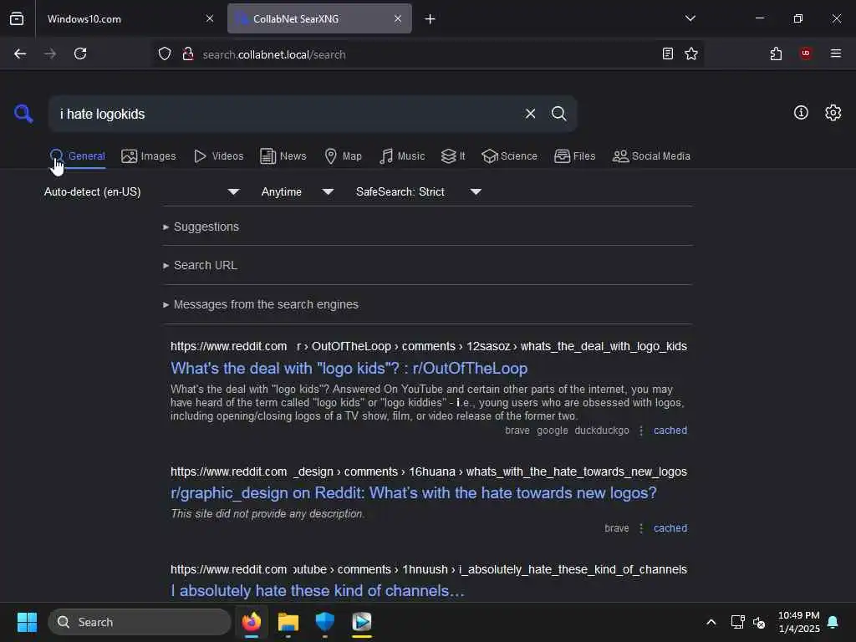Click the OutOfTheLoop result URL line
856x642 pixels.
(x=429, y=346)
